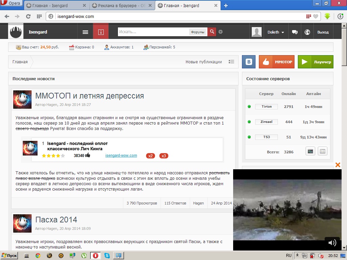347x260 pixels.
Task: Click the calendar icon in server status
Action: 323,151
